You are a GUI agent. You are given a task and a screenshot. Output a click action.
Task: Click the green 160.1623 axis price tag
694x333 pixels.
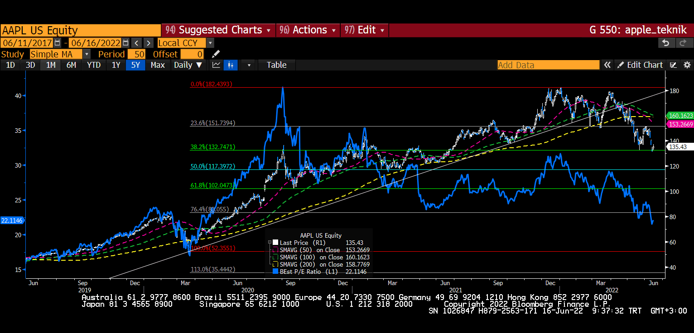[681, 116]
